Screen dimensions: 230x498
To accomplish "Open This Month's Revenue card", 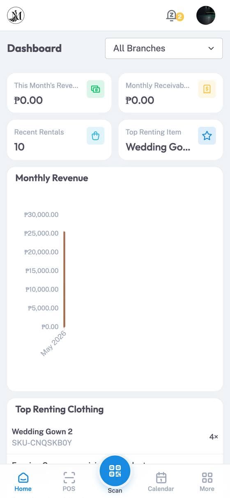I will (x=59, y=93).
